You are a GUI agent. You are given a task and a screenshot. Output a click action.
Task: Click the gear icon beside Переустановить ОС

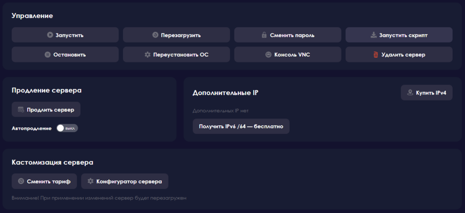tap(148, 55)
